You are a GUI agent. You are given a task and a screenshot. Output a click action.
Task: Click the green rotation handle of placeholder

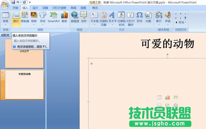pyautogui.click(x=167, y=54)
